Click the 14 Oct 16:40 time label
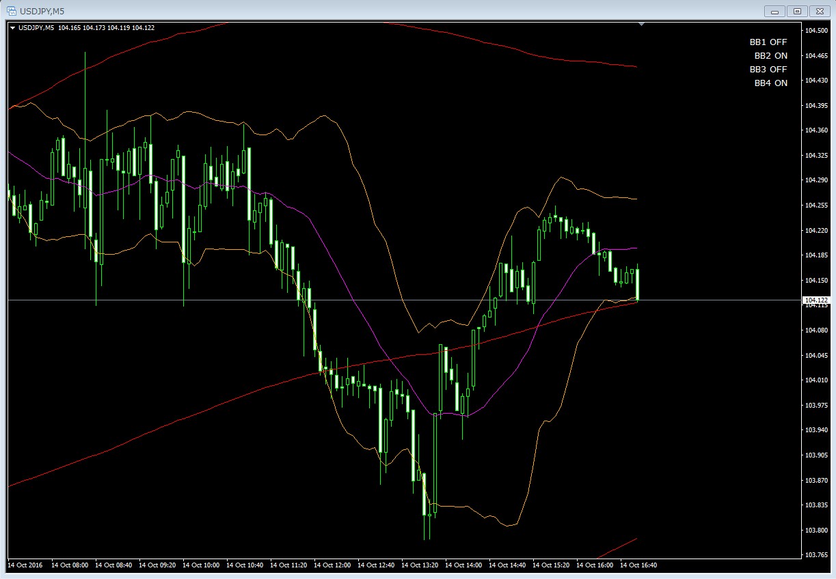836x579 pixels. tap(638, 565)
